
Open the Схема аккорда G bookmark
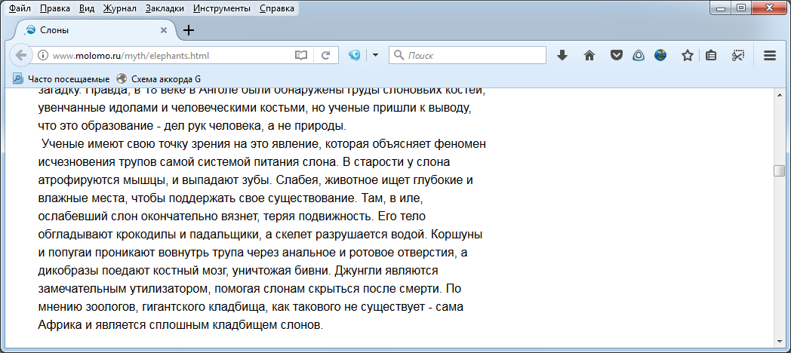click(159, 78)
